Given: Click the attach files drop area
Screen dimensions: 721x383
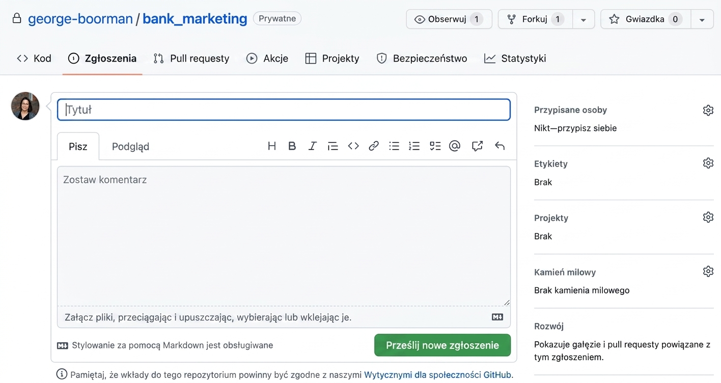Looking at the screenshot, I should click(284, 317).
